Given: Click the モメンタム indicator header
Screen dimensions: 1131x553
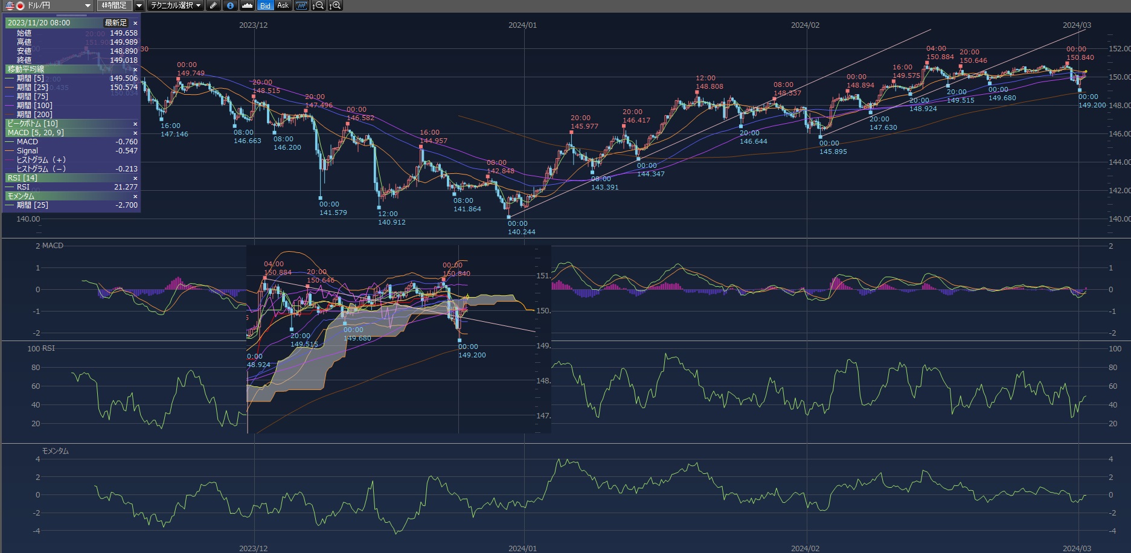Looking at the screenshot, I should pos(21,196).
